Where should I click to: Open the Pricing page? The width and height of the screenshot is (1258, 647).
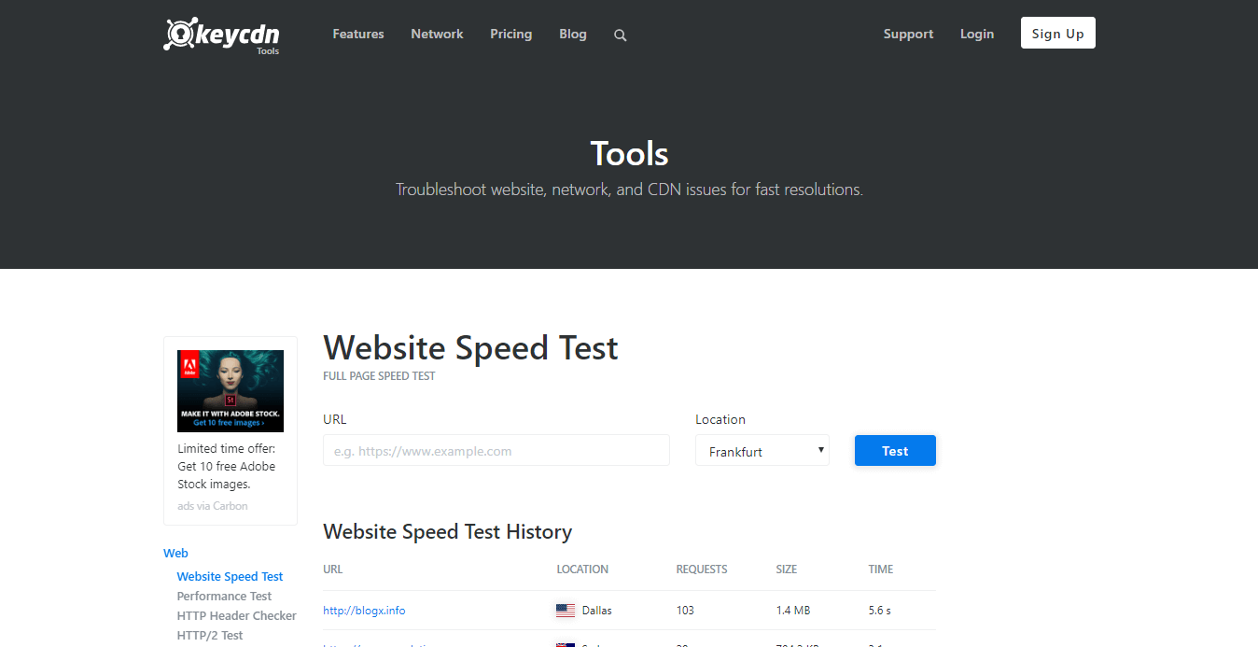[510, 34]
